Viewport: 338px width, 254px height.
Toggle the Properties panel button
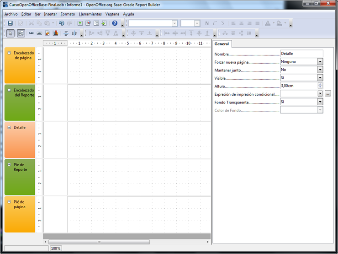(x=21, y=33)
